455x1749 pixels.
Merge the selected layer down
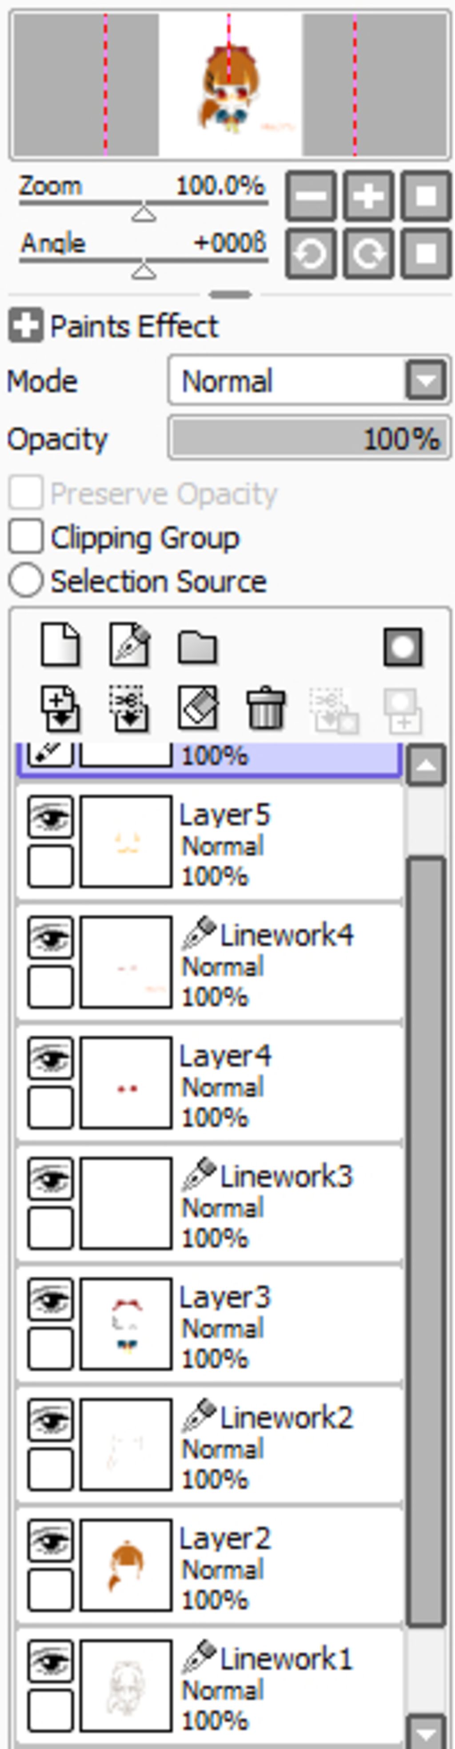(x=130, y=709)
